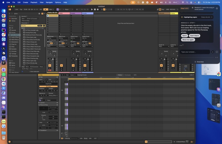
Task: Open track 1 MIDI From All Ins dropdown
Action: point(52,38)
